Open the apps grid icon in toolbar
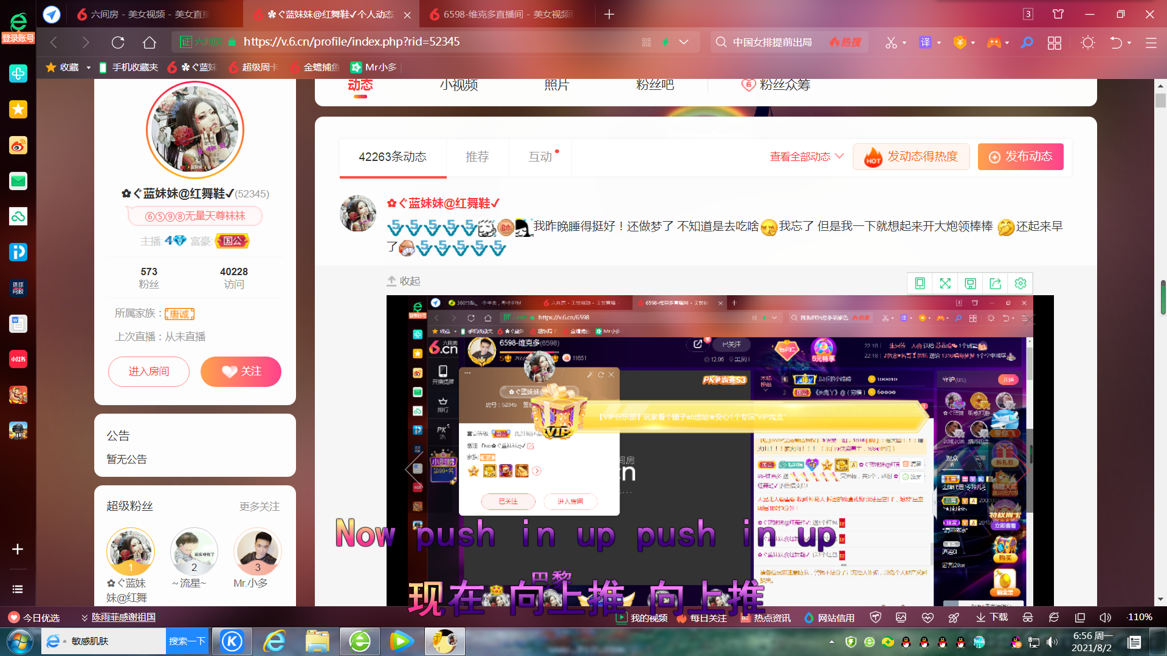Screen dimensions: 1167x656 1055,43
